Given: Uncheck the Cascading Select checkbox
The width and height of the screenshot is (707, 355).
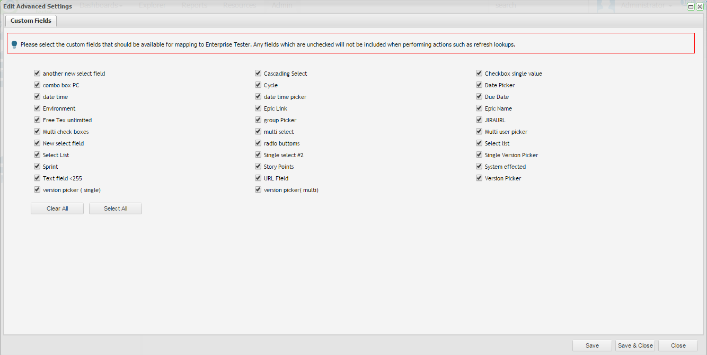Looking at the screenshot, I should click(258, 74).
